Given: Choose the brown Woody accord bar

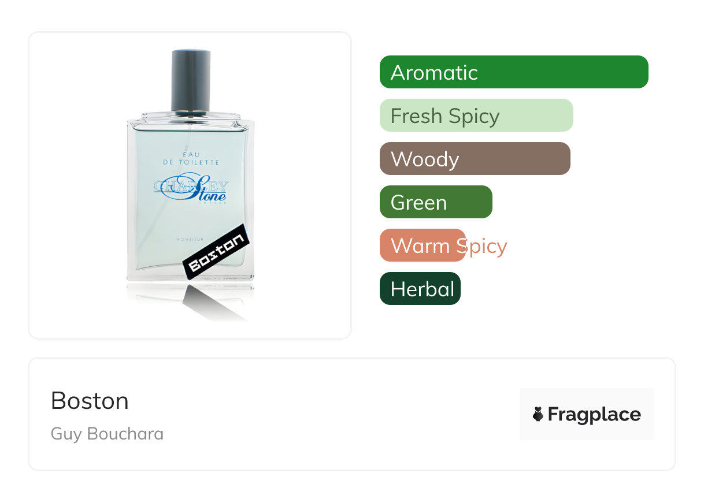Looking at the screenshot, I should tap(475, 159).
